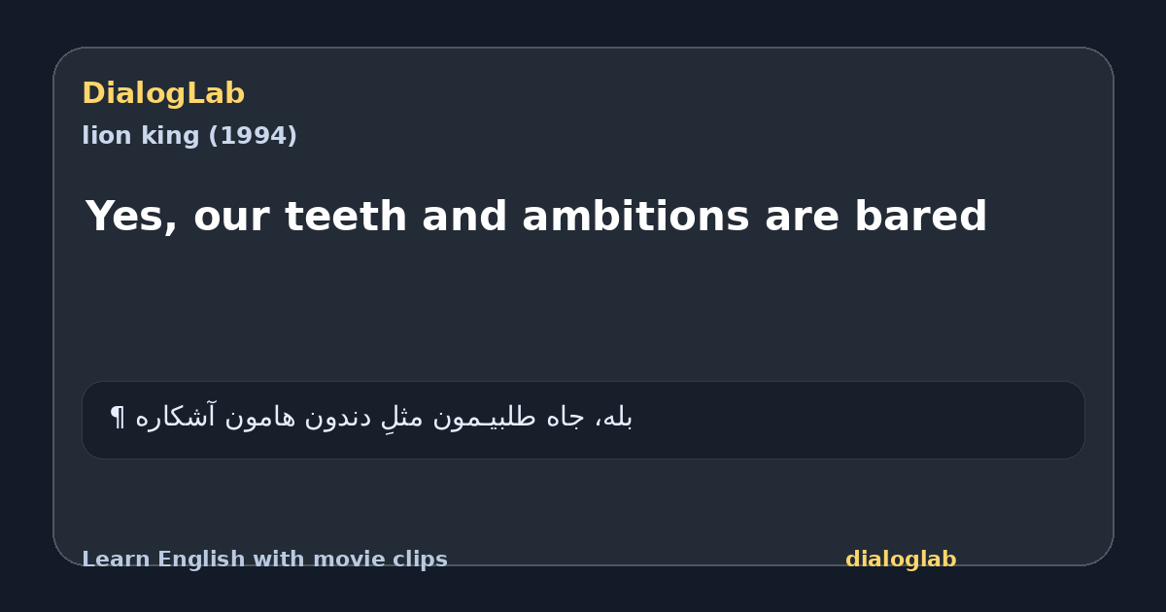Click the empty area of the translation box

(x=855, y=420)
